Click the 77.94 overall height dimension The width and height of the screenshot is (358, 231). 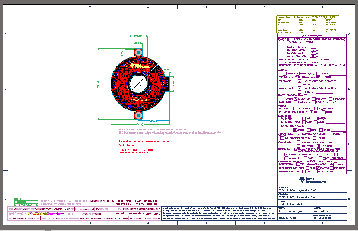click(99, 84)
